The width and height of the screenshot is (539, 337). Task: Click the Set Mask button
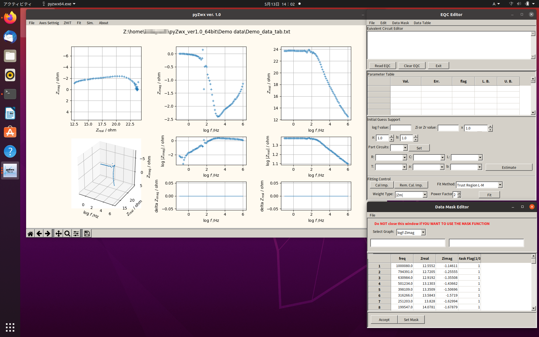coord(411,320)
